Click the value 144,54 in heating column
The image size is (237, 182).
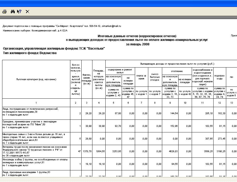click(x=174, y=113)
